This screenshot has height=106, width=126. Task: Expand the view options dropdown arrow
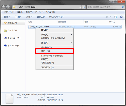coord(110,17)
